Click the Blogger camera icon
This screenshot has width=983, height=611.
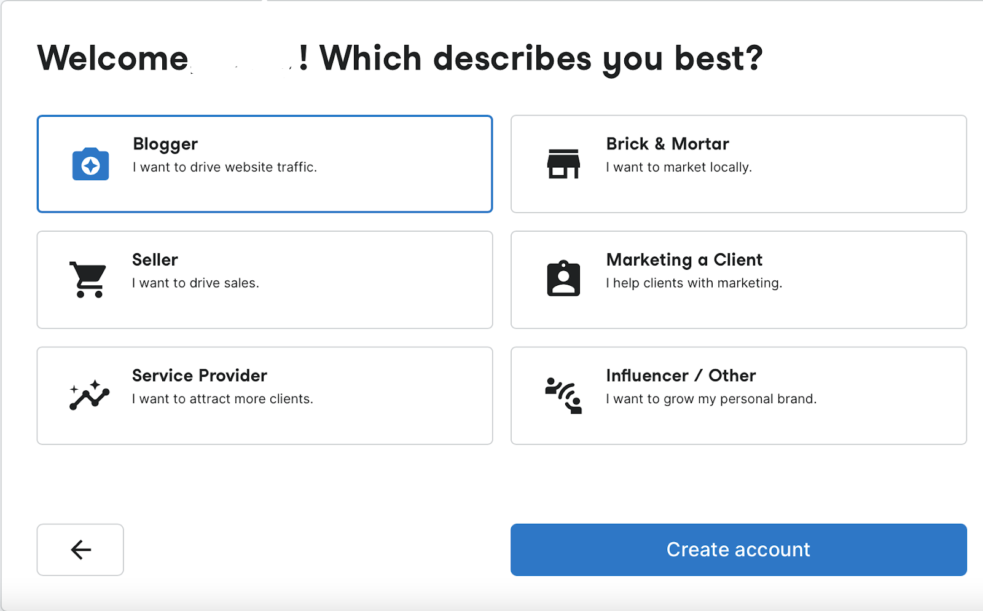pos(90,164)
